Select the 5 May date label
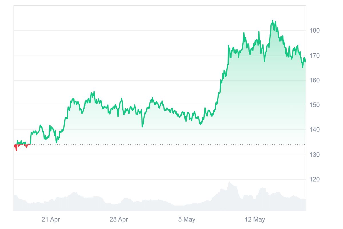The width and height of the screenshot is (343, 229). pyautogui.click(x=187, y=220)
